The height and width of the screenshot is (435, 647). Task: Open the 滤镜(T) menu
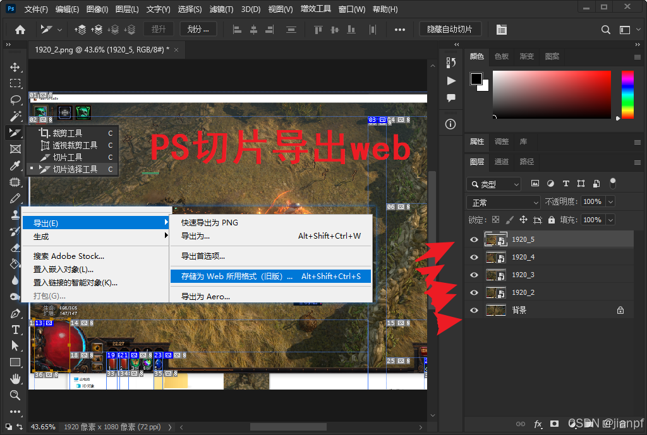pyautogui.click(x=221, y=9)
